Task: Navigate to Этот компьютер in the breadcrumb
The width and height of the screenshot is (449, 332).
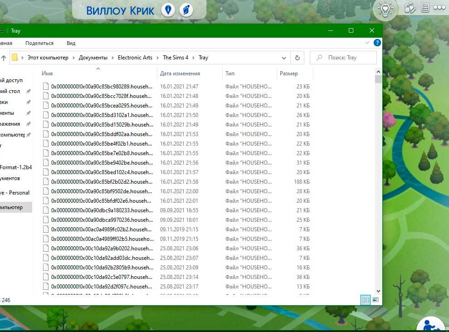Action: [x=48, y=58]
